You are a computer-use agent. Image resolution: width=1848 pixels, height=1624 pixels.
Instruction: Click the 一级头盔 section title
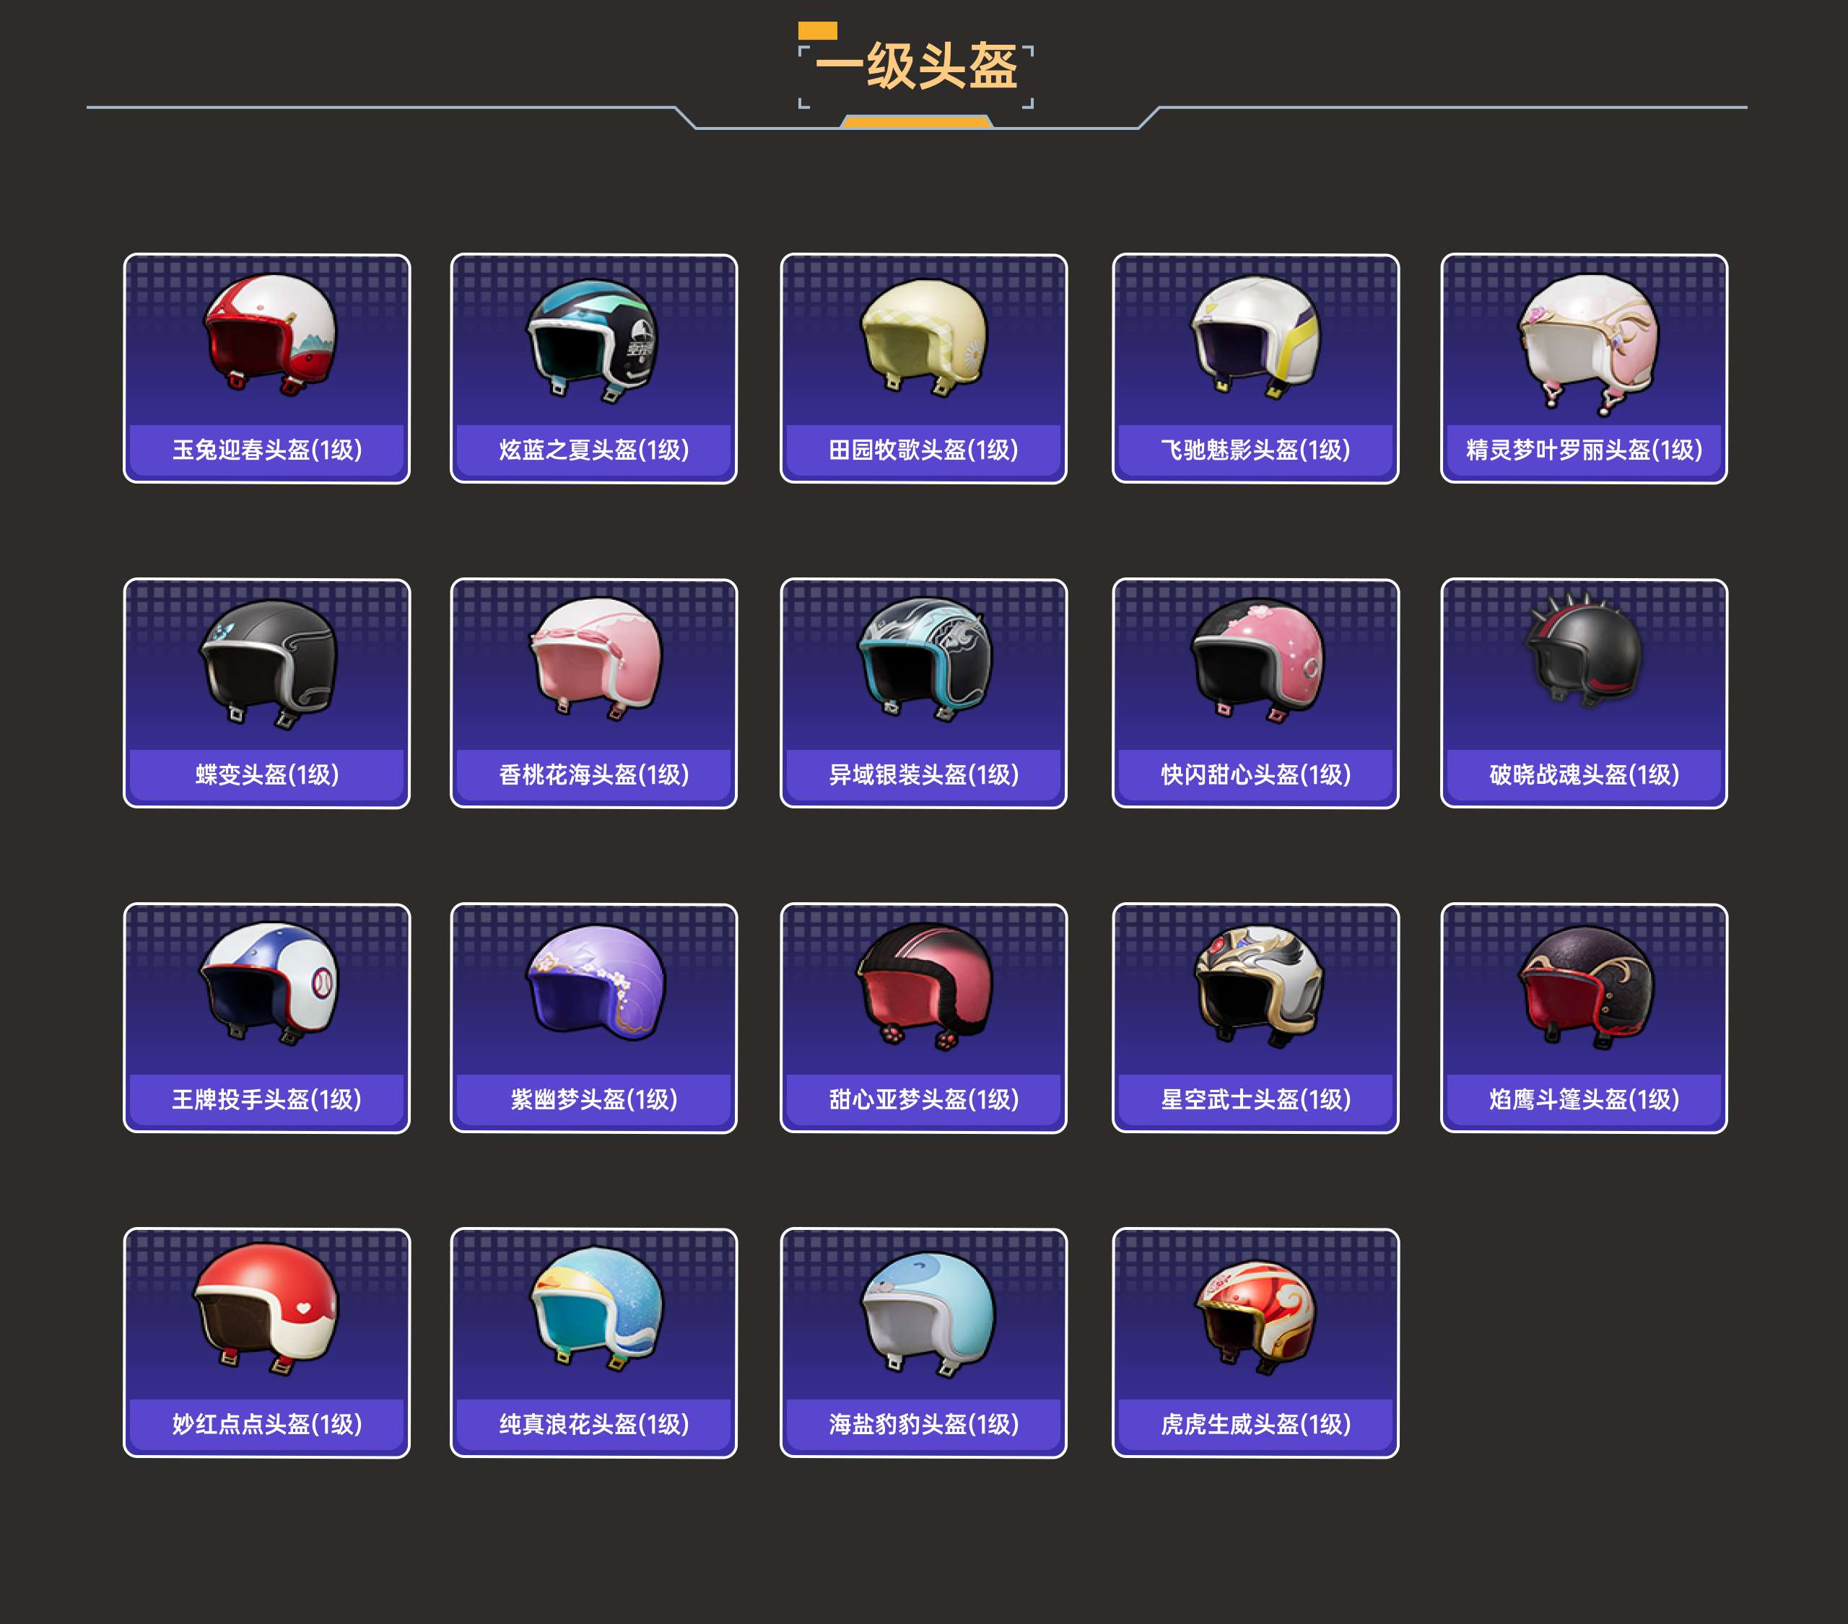click(x=916, y=67)
